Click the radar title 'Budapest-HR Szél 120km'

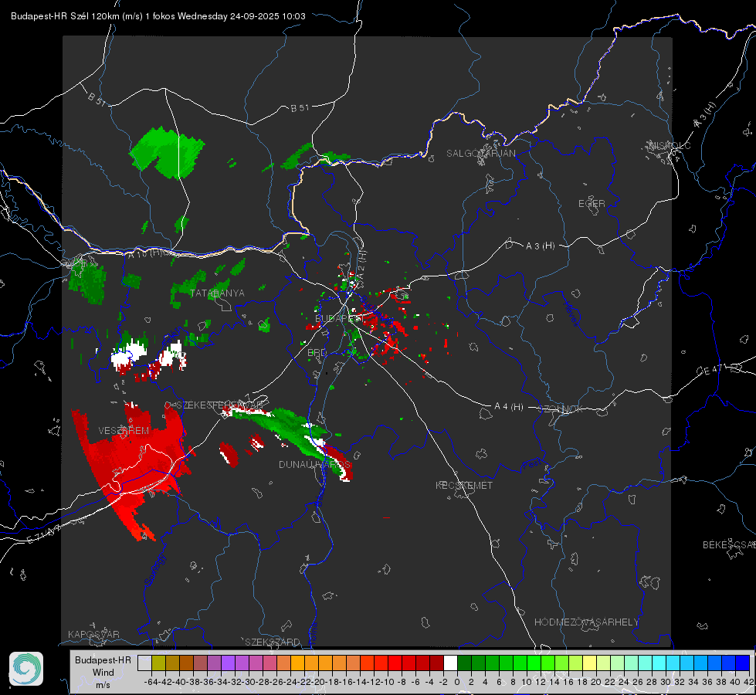pyautogui.click(x=65, y=16)
